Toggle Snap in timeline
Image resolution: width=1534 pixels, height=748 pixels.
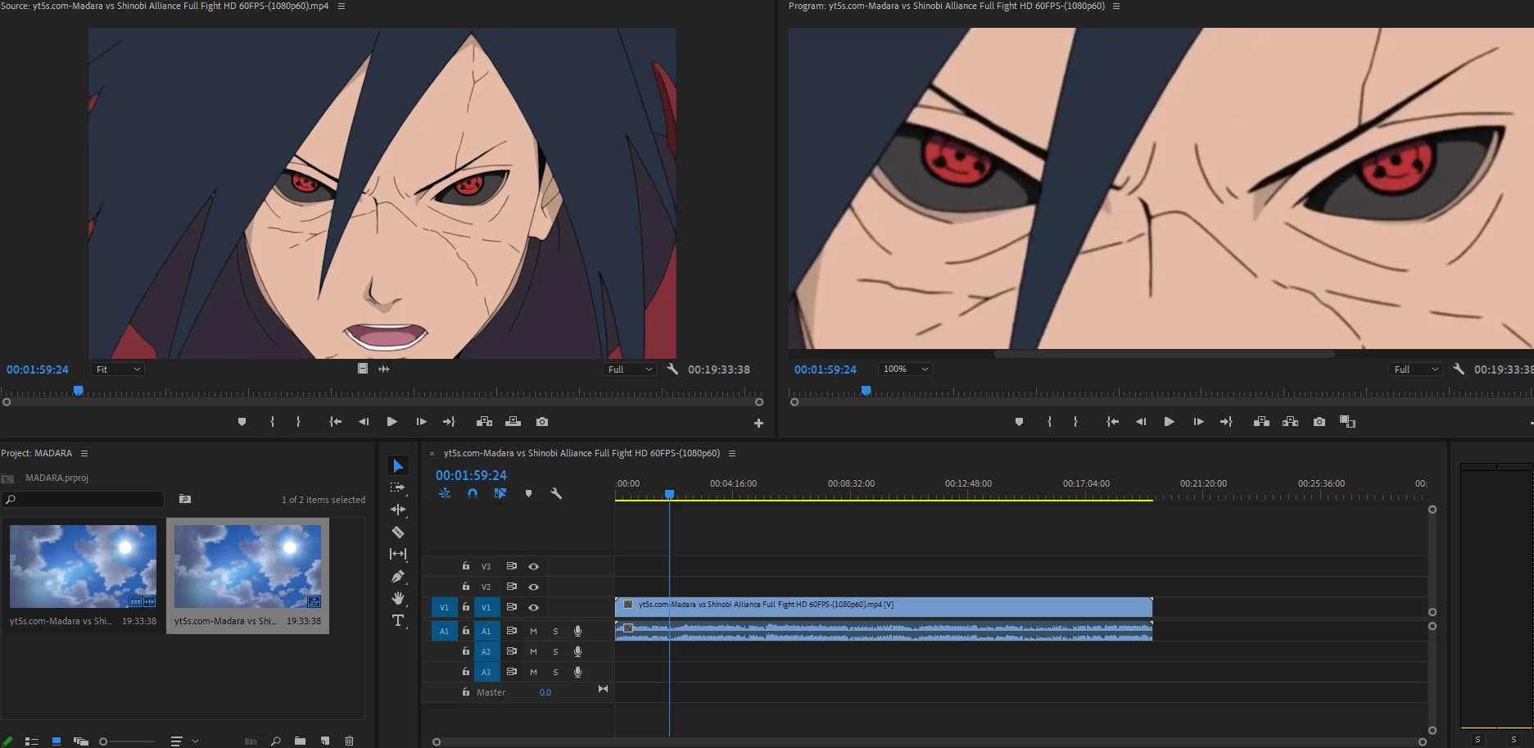click(x=473, y=493)
